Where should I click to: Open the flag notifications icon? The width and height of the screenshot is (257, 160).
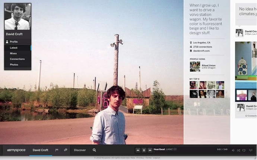[x=57, y=150]
